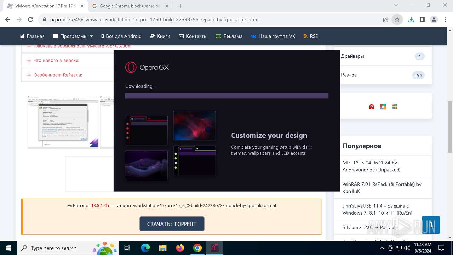The height and width of the screenshot is (255, 453).
Task: Toggle Chrome side panel icon
Action: point(423,19)
